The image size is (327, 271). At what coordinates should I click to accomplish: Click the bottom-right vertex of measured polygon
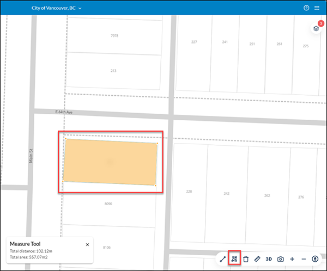coord(155,186)
